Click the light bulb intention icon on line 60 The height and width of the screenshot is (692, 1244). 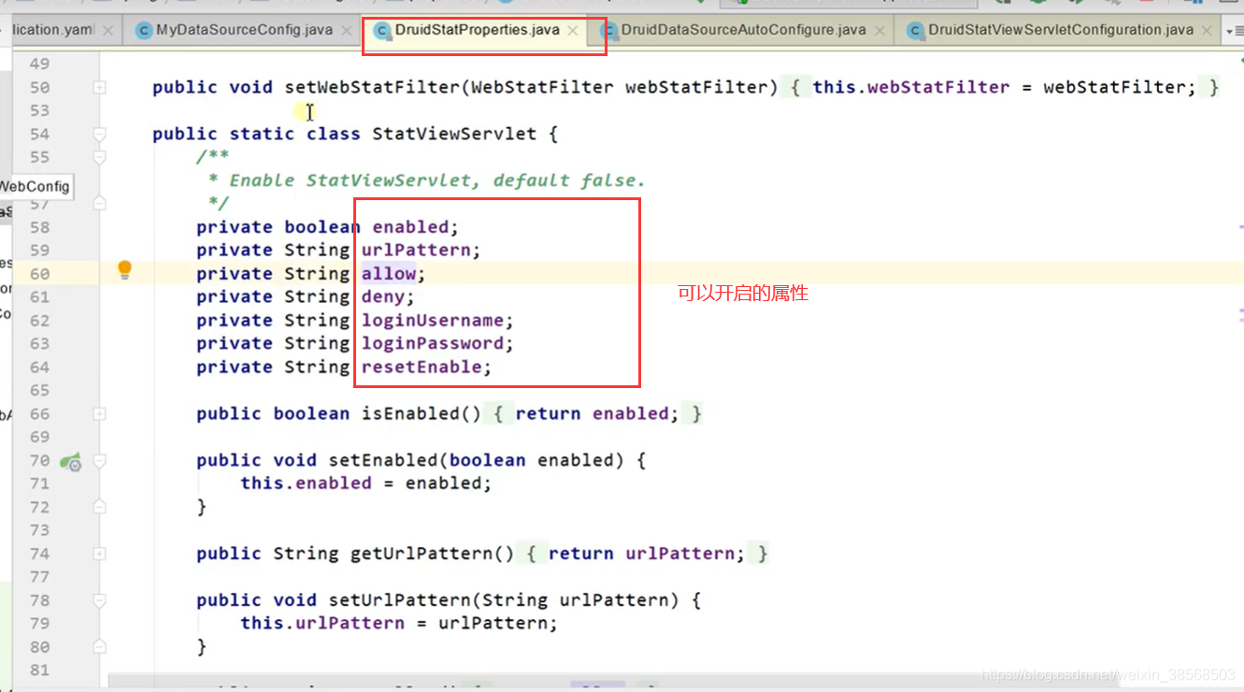click(x=124, y=271)
